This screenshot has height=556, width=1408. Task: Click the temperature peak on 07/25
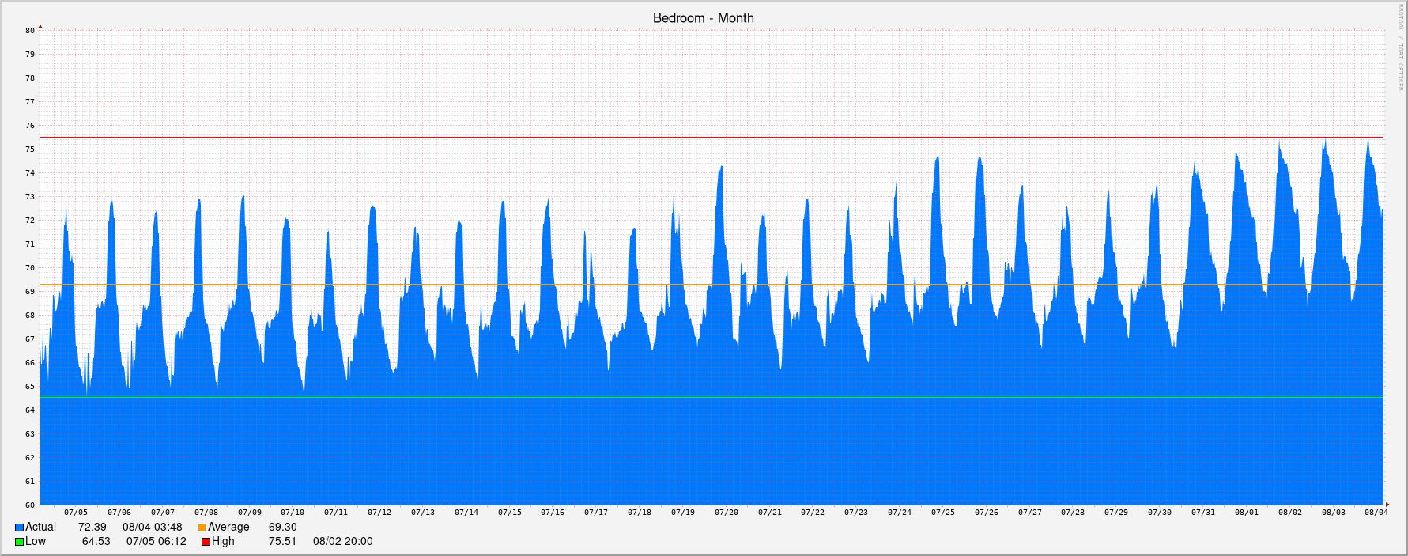pos(938,157)
